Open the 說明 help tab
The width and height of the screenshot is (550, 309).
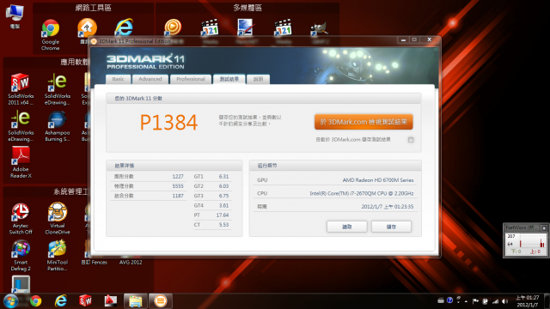[x=258, y=79]
